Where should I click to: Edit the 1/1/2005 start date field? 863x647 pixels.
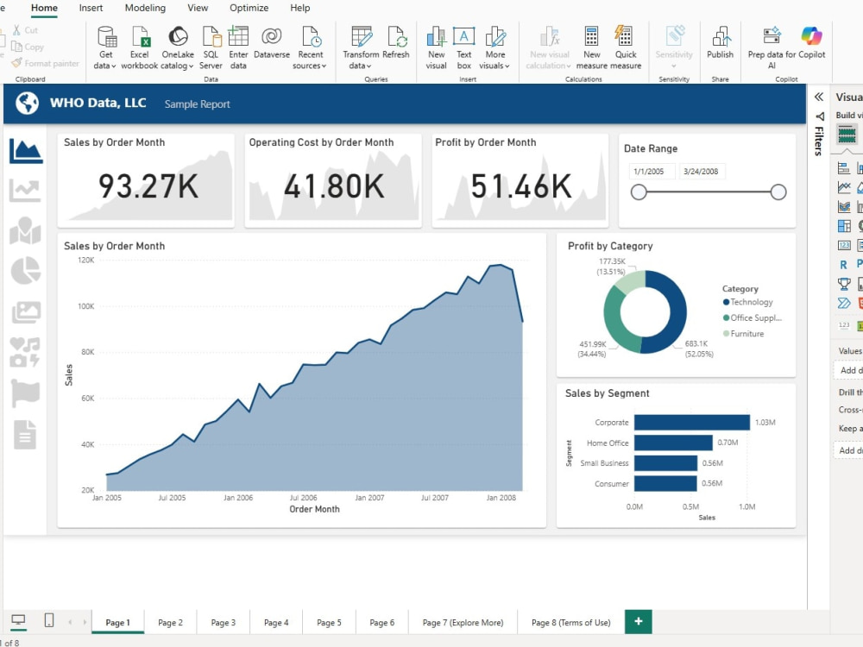tap(652, 172)
